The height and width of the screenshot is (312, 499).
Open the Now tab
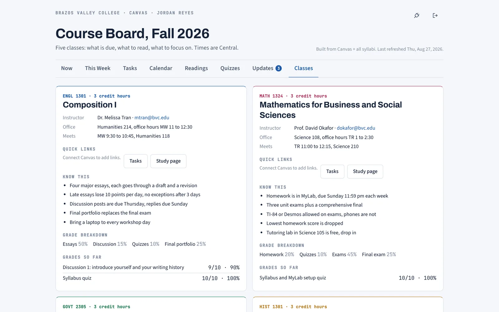point(67,68)
